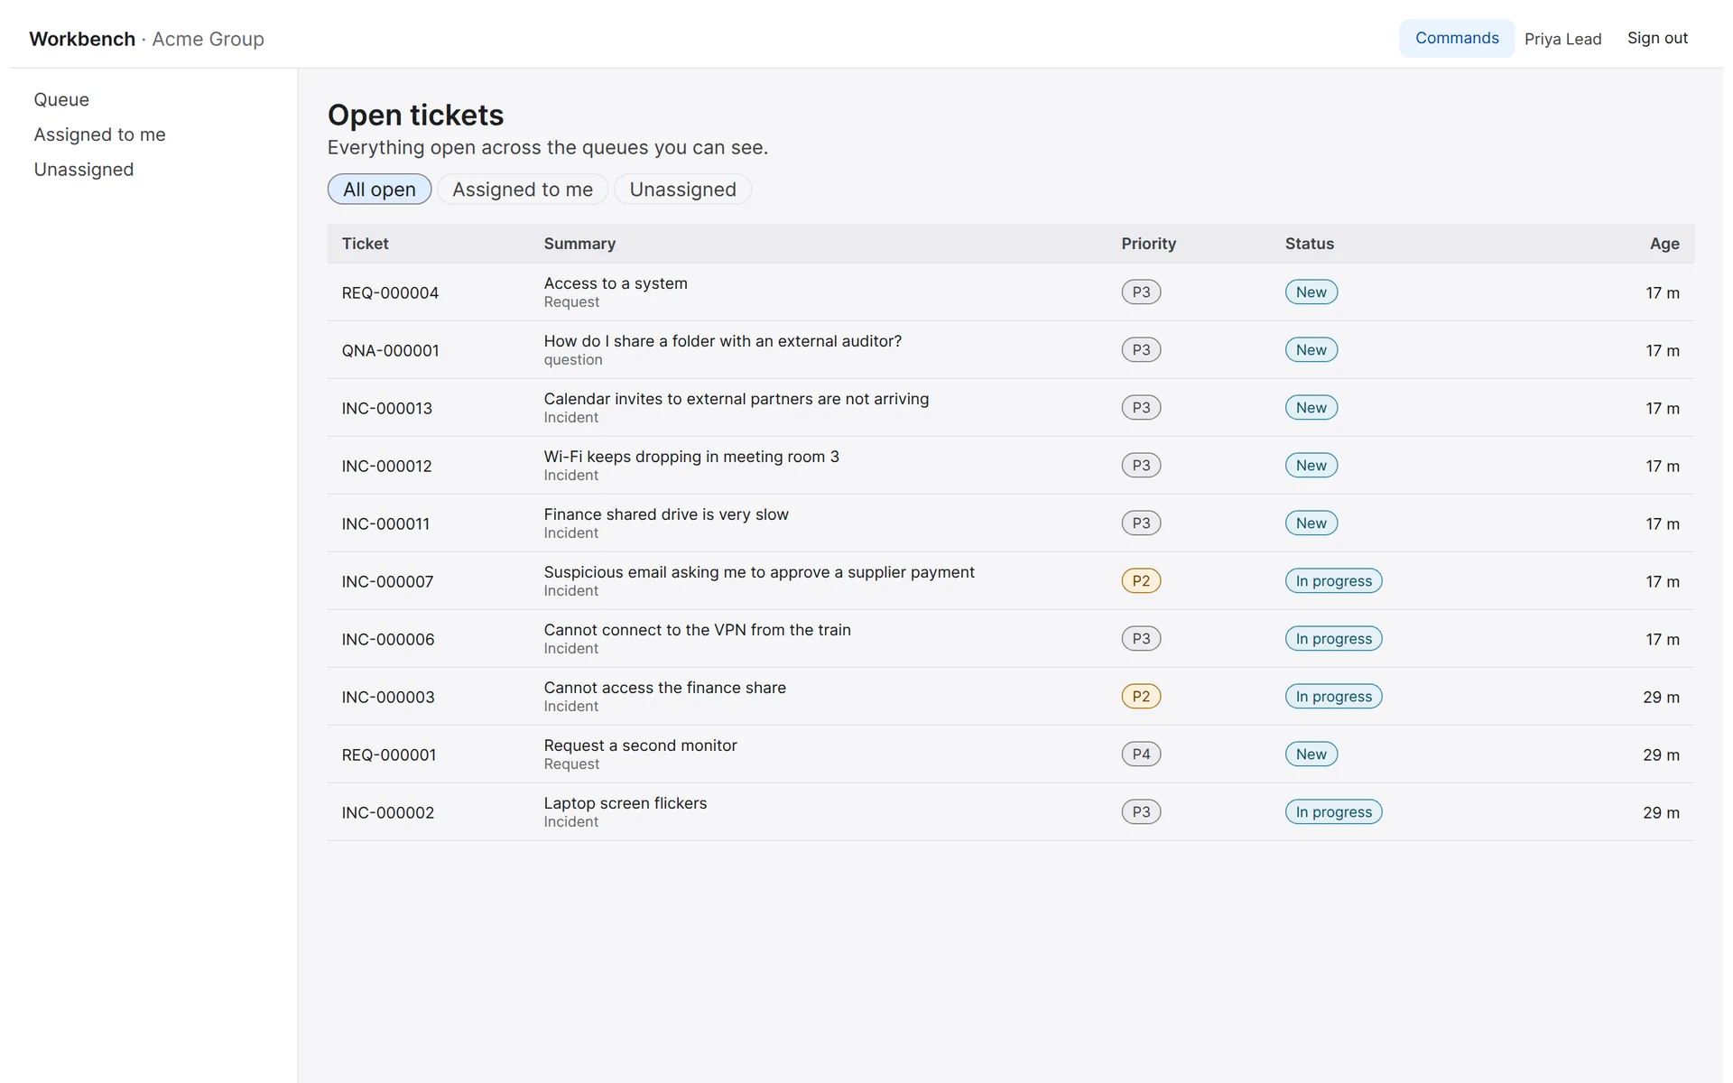Click P3 priority badge of INC-000006
This screenshot has width=1733, height=1083.
tap(1141, 639)
